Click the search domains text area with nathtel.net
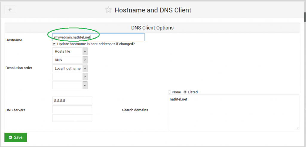 pos(233,112)
